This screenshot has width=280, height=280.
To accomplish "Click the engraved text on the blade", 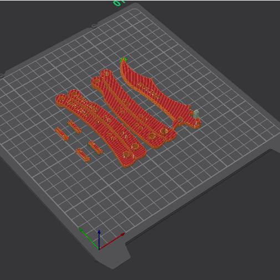I will tap(149, 91).
